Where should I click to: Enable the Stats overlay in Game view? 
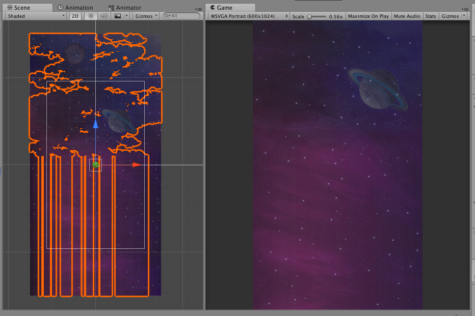pyautogui.click(x=431, y=16)
